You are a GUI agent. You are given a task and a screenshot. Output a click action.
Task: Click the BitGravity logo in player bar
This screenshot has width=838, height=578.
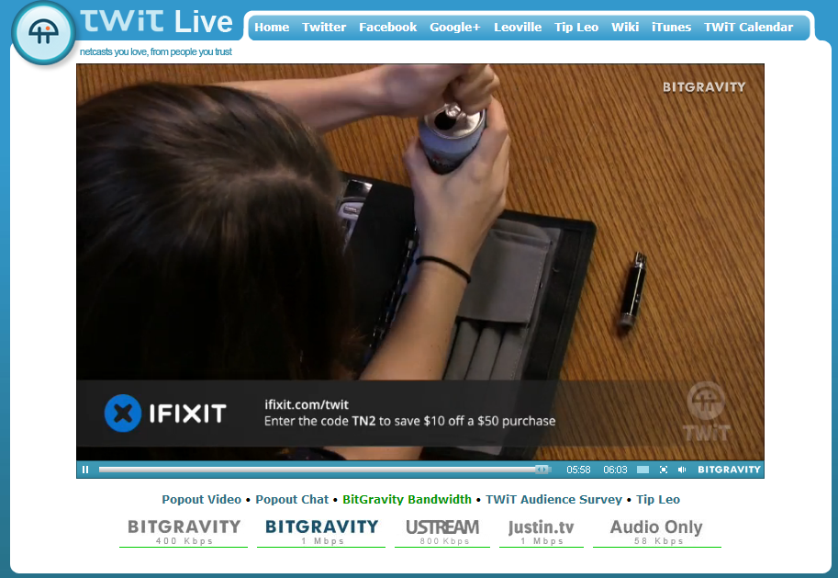[x=729, y=470]
